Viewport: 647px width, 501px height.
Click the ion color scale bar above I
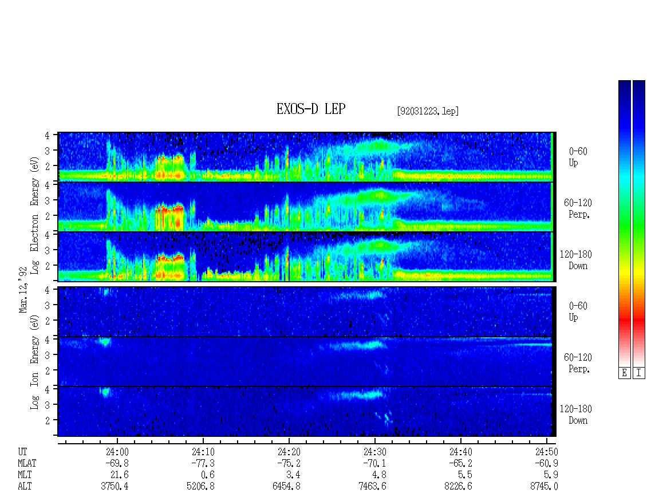(639, 223)
